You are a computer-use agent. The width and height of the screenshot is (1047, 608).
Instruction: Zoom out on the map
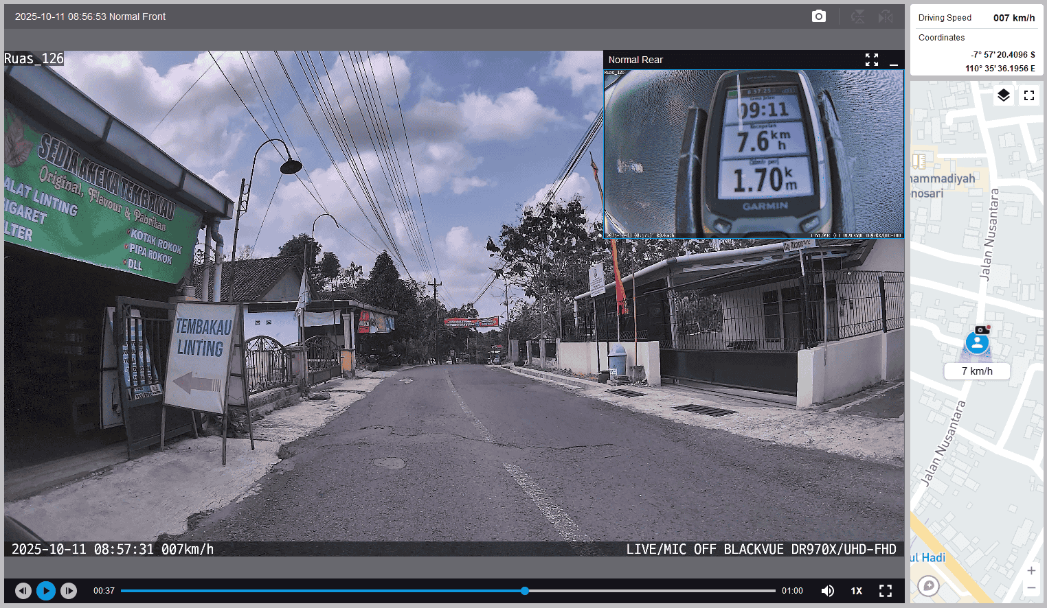pyautogui.click(x=1031, y=588)
